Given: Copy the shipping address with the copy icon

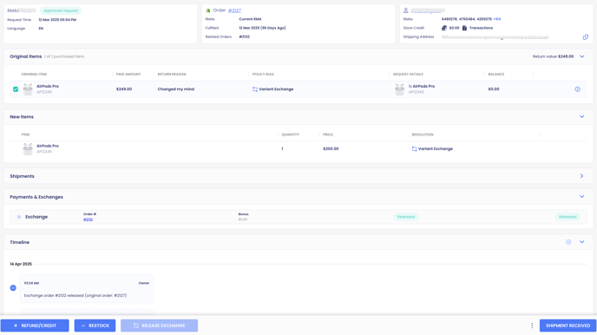Looking at the screenshot, I should [586, 37].
